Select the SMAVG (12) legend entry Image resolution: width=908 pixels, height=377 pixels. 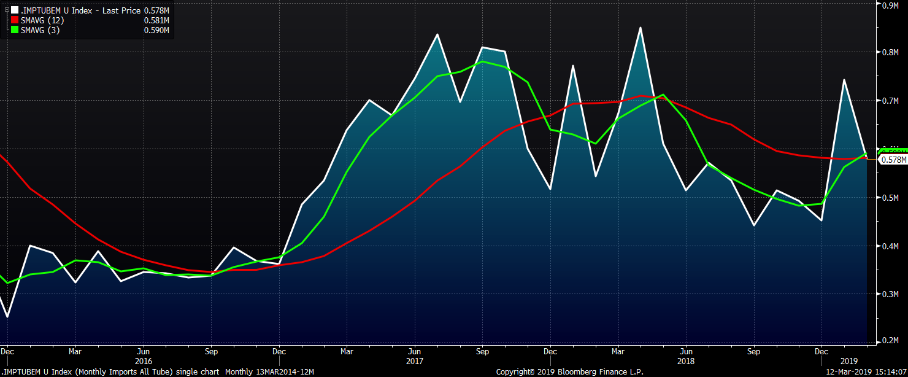tap(42, 20)
